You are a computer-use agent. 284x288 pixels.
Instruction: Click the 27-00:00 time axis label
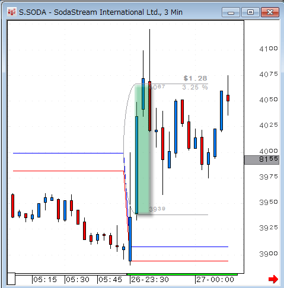[215, 280]
